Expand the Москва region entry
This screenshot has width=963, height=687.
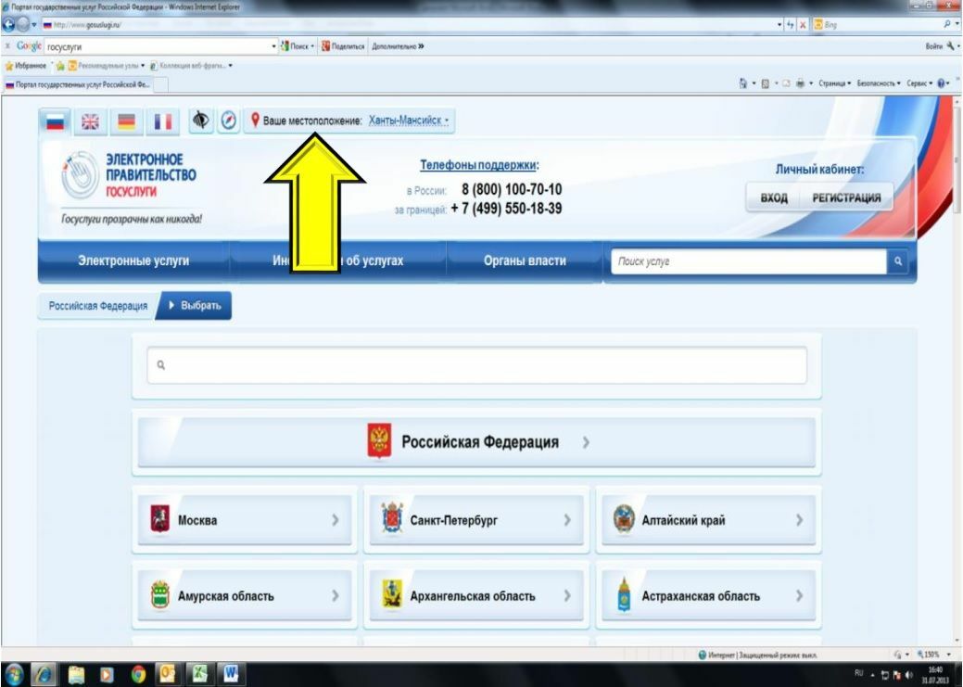pos(245,520)
